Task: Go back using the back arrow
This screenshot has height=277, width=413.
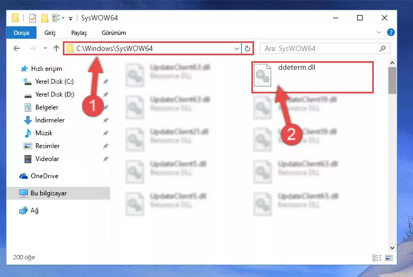Action: (17, 48)
